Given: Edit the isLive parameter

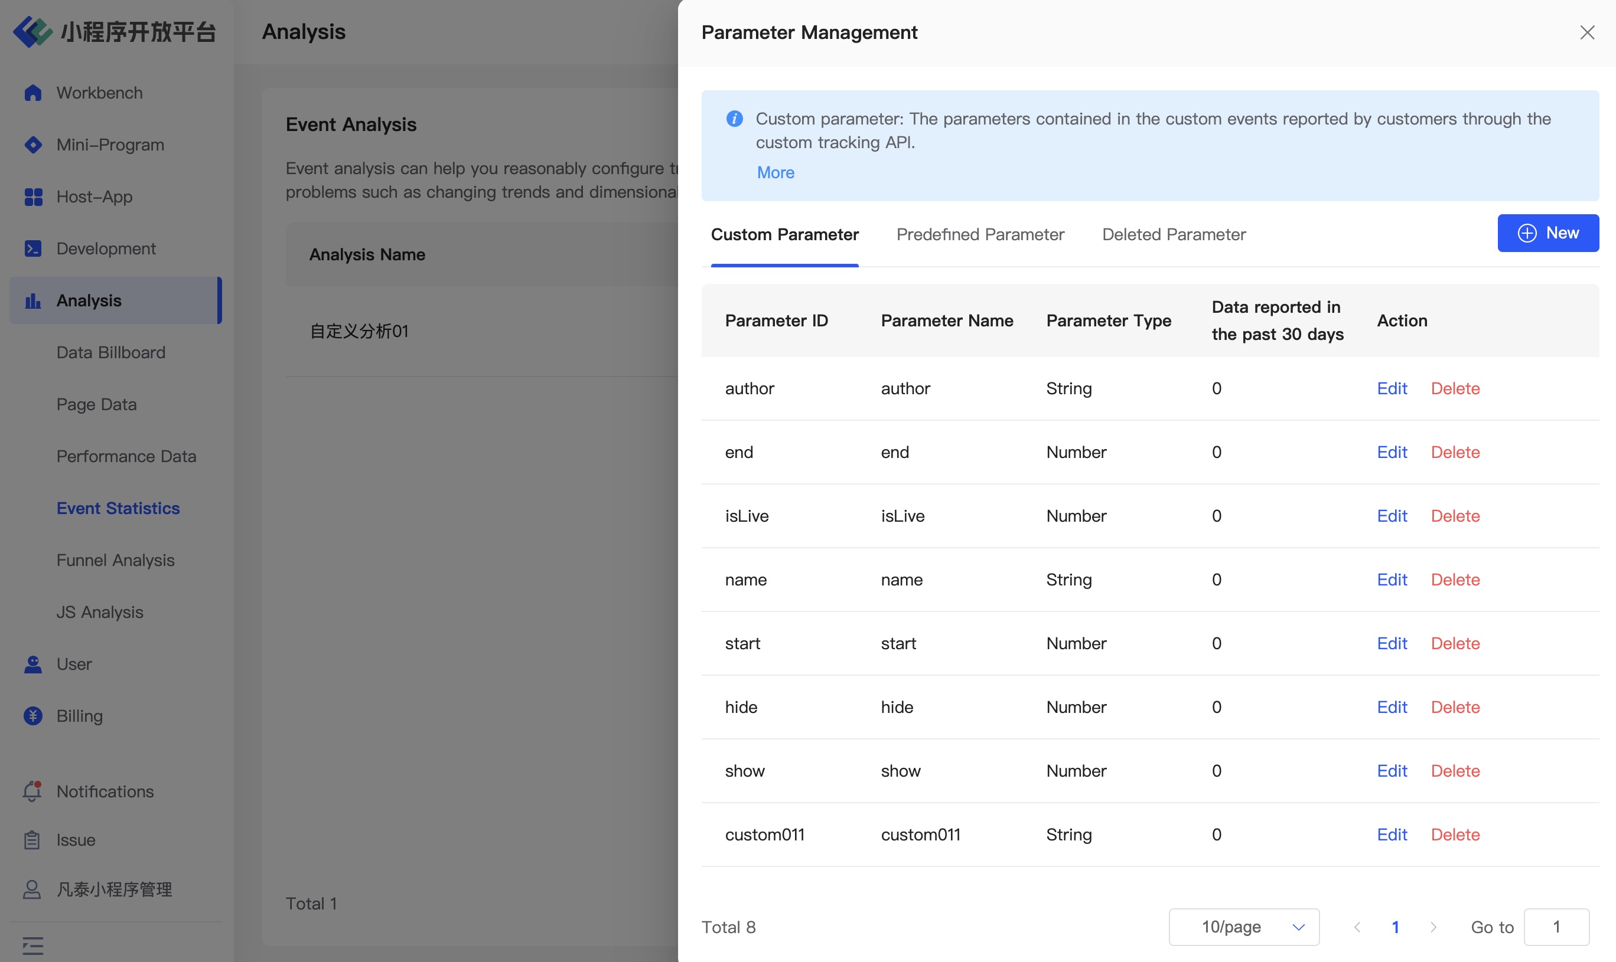Looking at the screenshot, I should point(1392,516).
